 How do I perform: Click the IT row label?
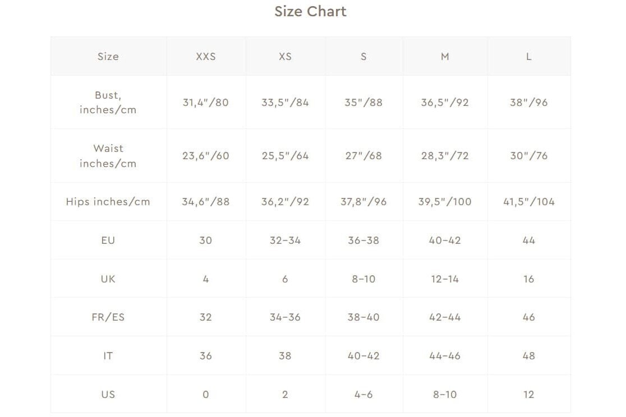click(x=108, y=356)
